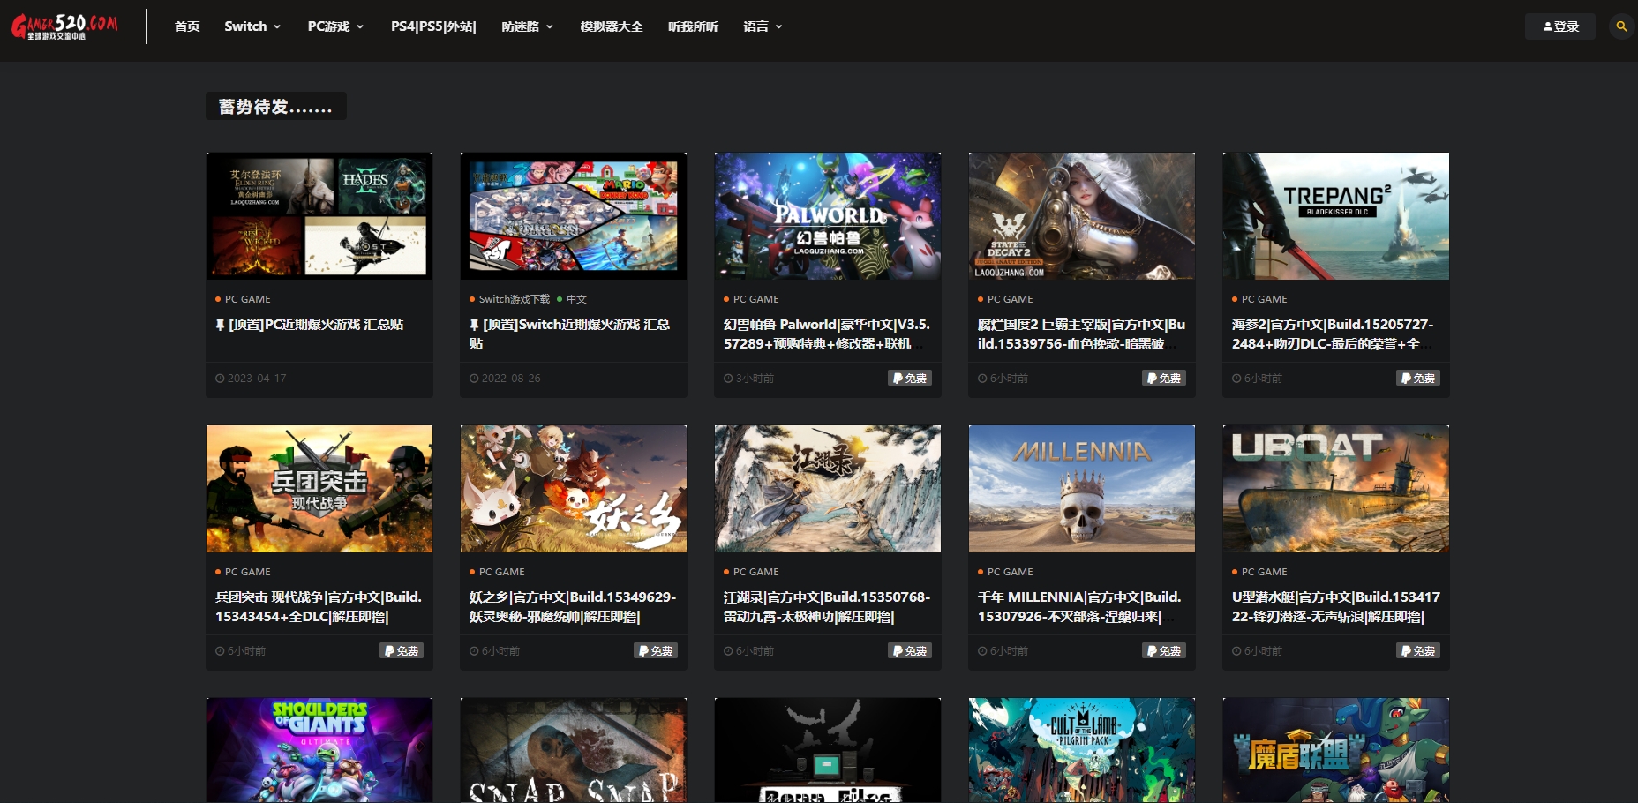Open the PS4|PS5|外站| menu item
This screenshot has height=803, width=1638.
[x=433, y=26]
